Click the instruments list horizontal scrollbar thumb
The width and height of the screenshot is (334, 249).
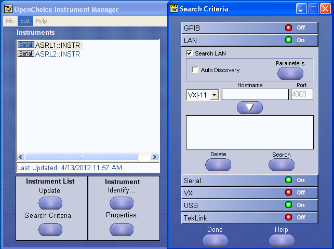tap(82, 157)
